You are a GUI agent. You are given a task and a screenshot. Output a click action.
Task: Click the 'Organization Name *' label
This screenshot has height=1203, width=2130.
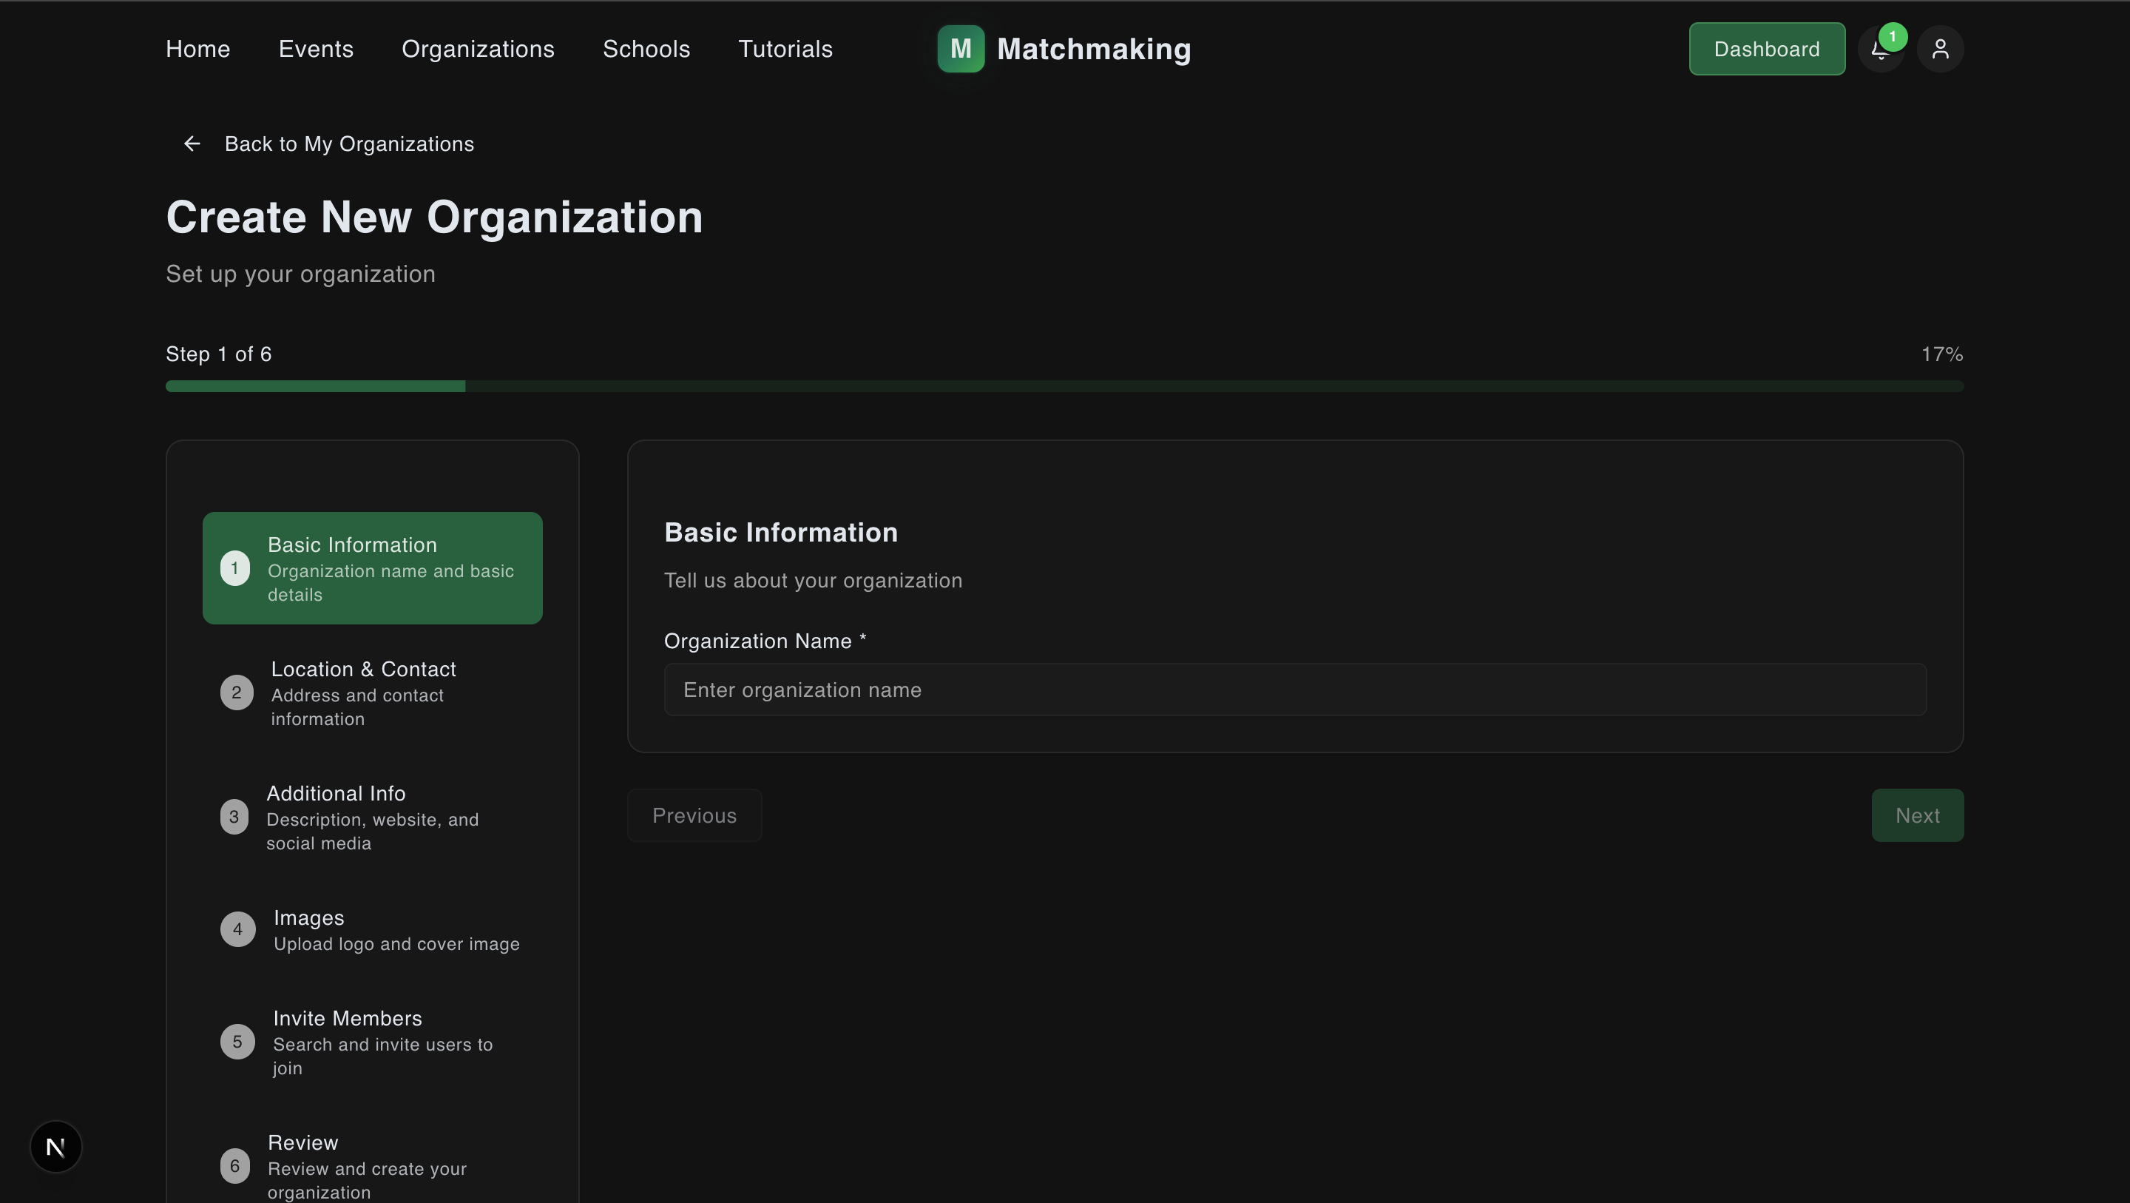(765, 641)
